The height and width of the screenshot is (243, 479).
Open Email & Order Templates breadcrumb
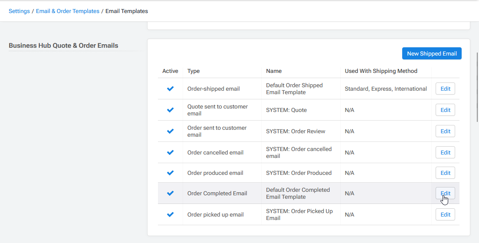pos(68,11)
